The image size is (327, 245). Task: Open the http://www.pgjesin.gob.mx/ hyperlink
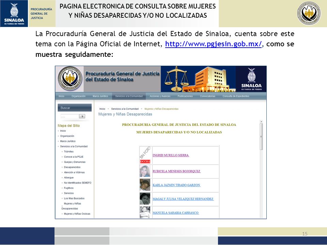[x=213, y=44]
